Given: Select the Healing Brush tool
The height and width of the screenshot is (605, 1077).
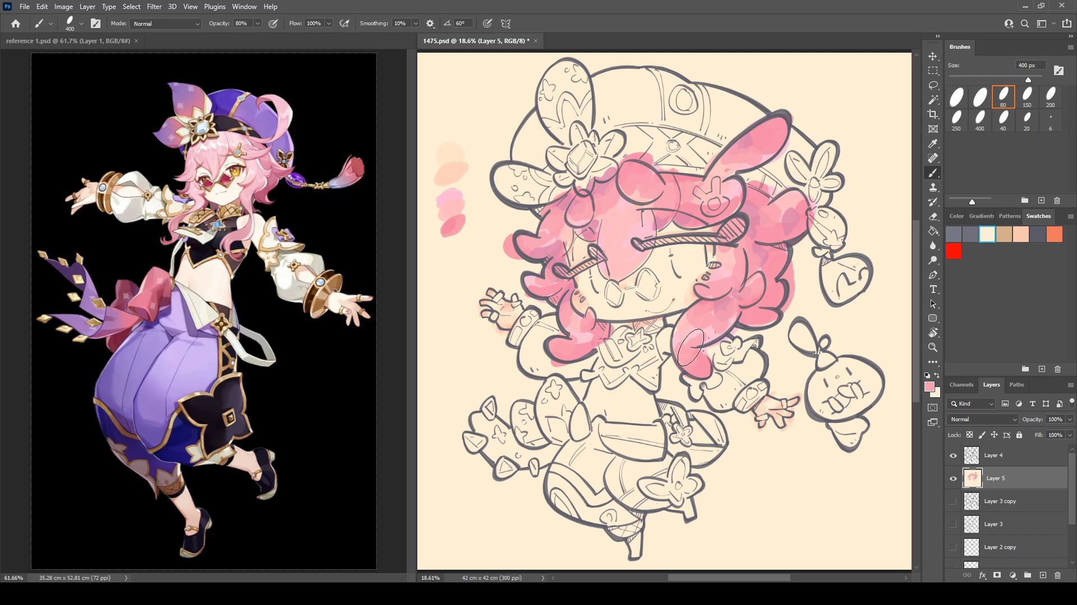Looking at the screenshot, I should (933, 158).
